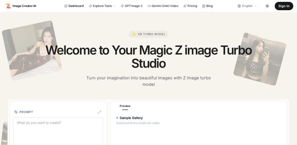Switch to the Preview tab
This screenshot has height=145, width=297.
coord(125,106)
